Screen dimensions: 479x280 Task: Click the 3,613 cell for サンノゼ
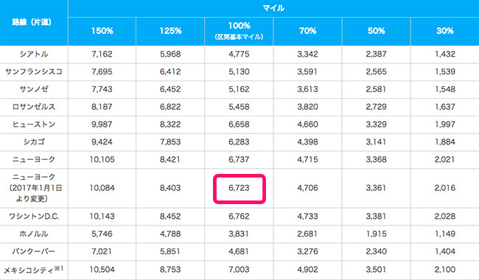point(307,89)
